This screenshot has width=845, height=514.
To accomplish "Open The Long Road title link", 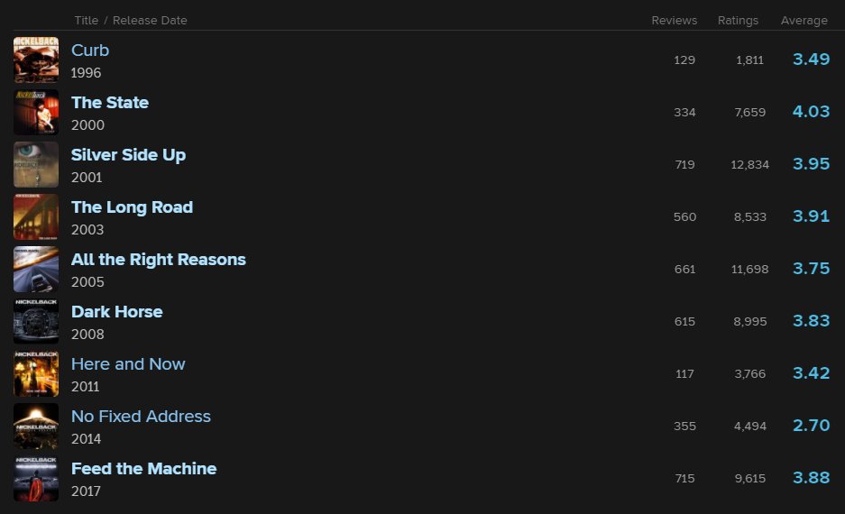I will pyautogui.click(x=132, y=207).
